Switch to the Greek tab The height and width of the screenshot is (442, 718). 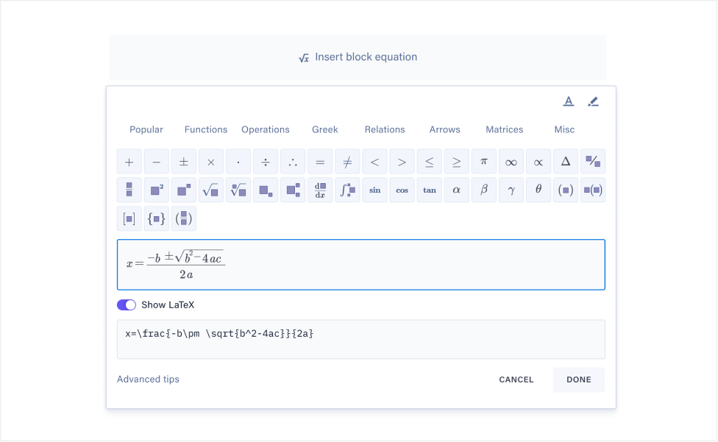pos(324,129)
